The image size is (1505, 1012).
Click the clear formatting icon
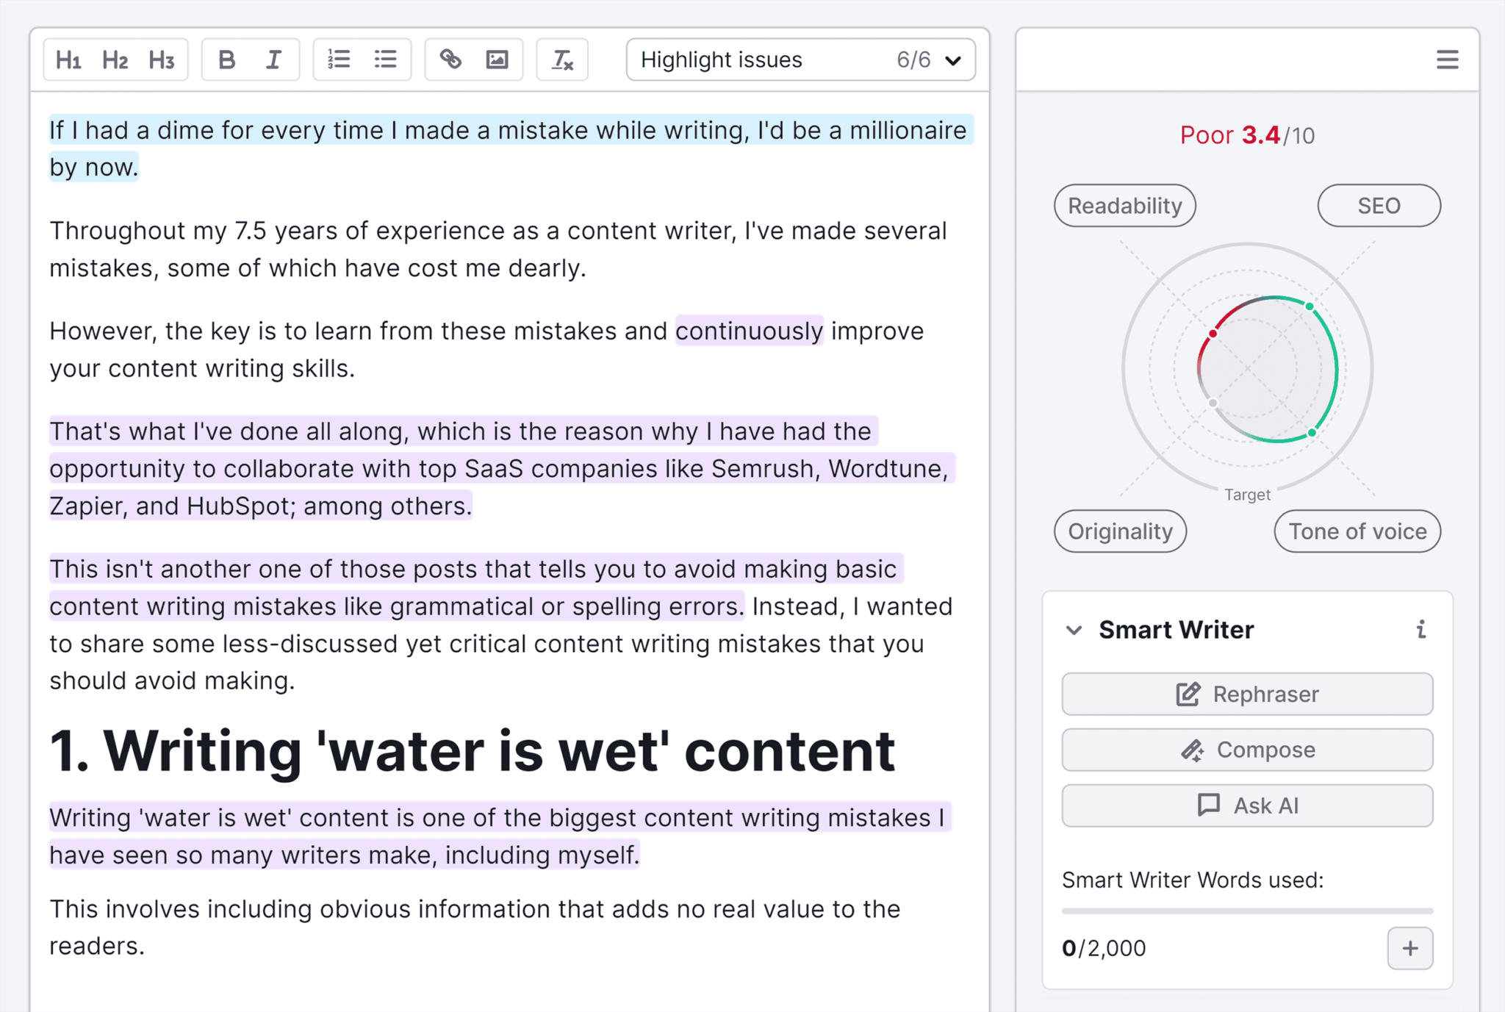point(562,60)
